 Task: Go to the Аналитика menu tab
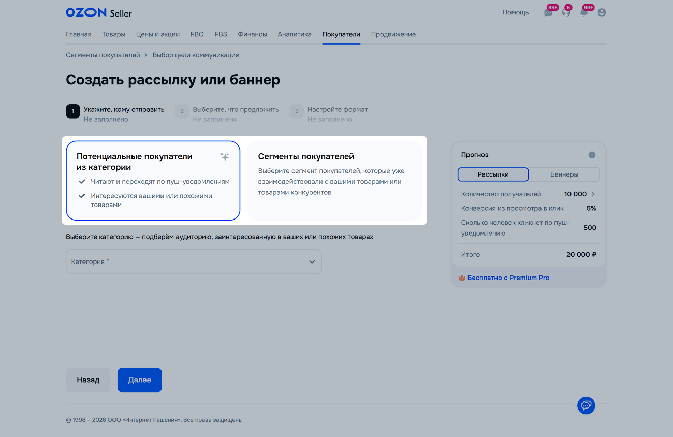(294, 34)
